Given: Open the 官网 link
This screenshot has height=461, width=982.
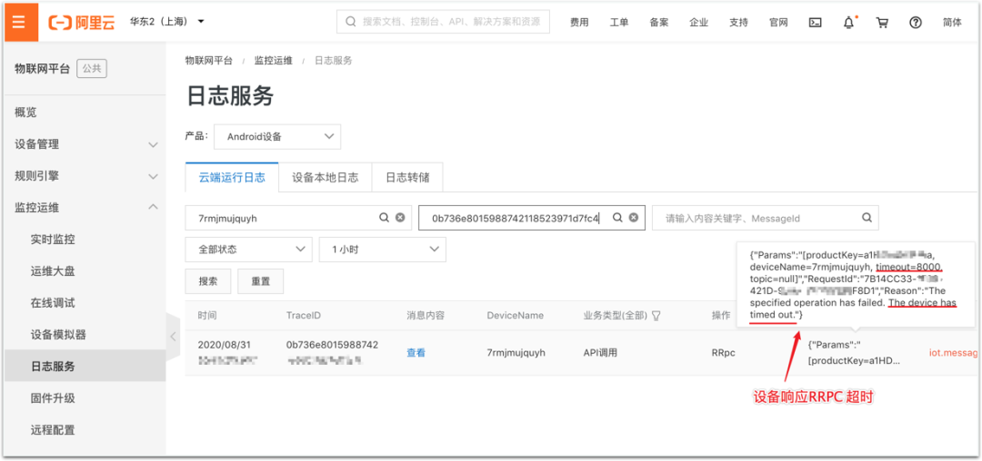Looking at the screenshot, I should point(778,23).
